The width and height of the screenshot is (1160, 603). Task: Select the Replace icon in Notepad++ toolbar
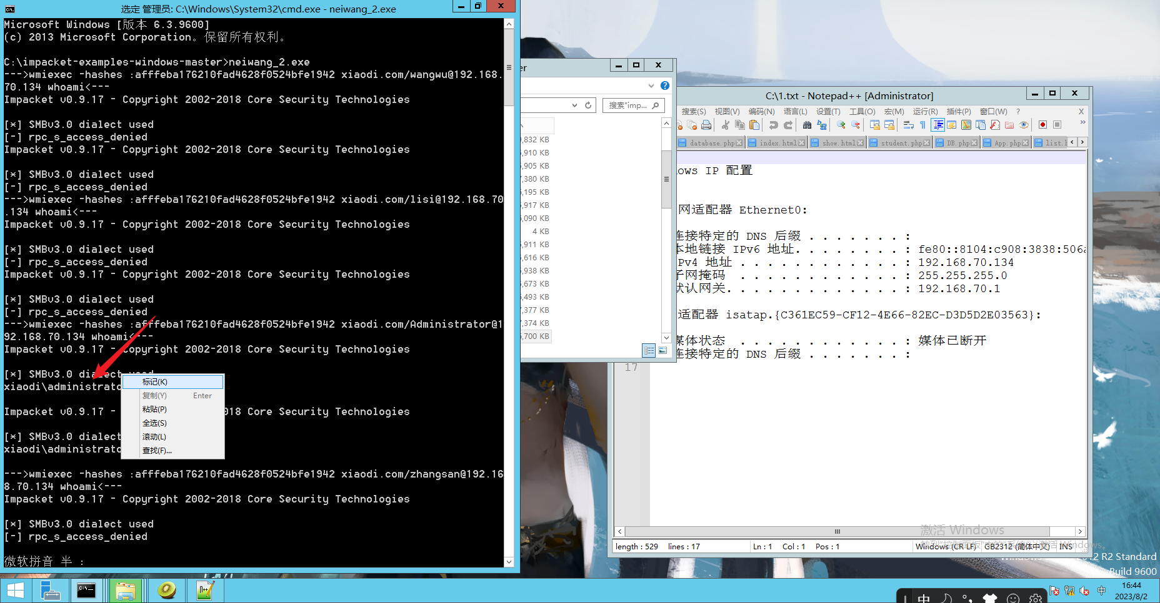point(822,125)
